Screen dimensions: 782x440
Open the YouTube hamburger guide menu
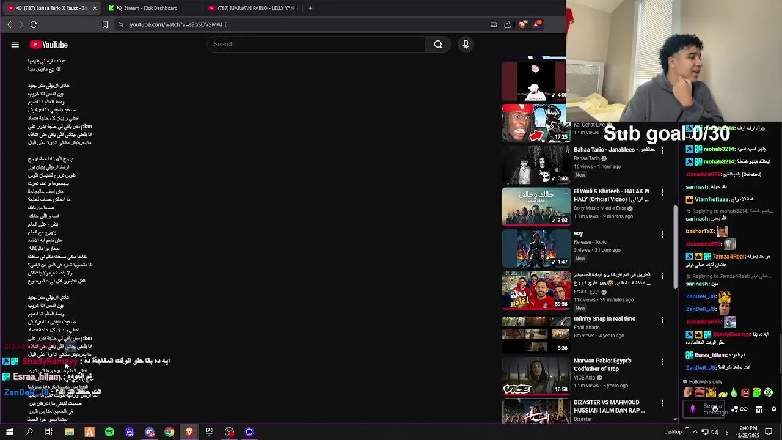15,45
